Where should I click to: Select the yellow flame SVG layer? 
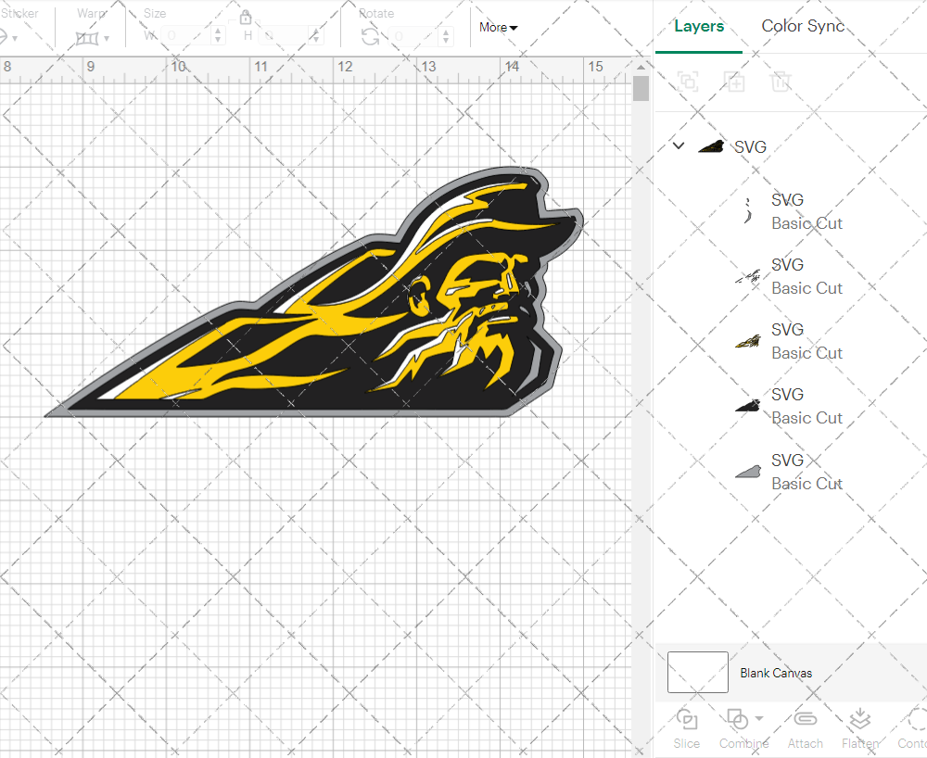pyautogui.click(x=791, y=341)
